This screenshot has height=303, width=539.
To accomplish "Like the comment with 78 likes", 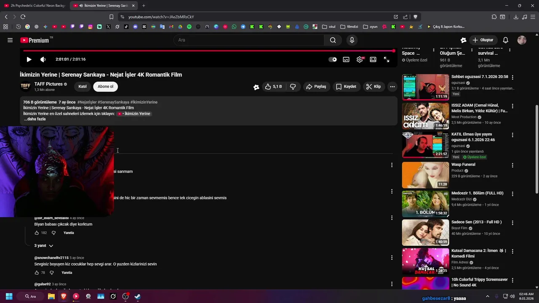I will click(37, 273).
